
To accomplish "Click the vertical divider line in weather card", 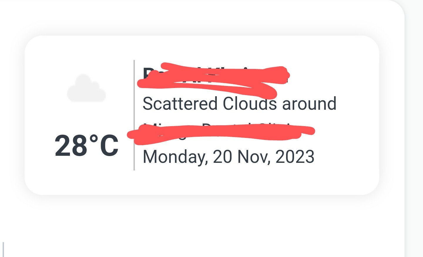I will tap(134, 115).
